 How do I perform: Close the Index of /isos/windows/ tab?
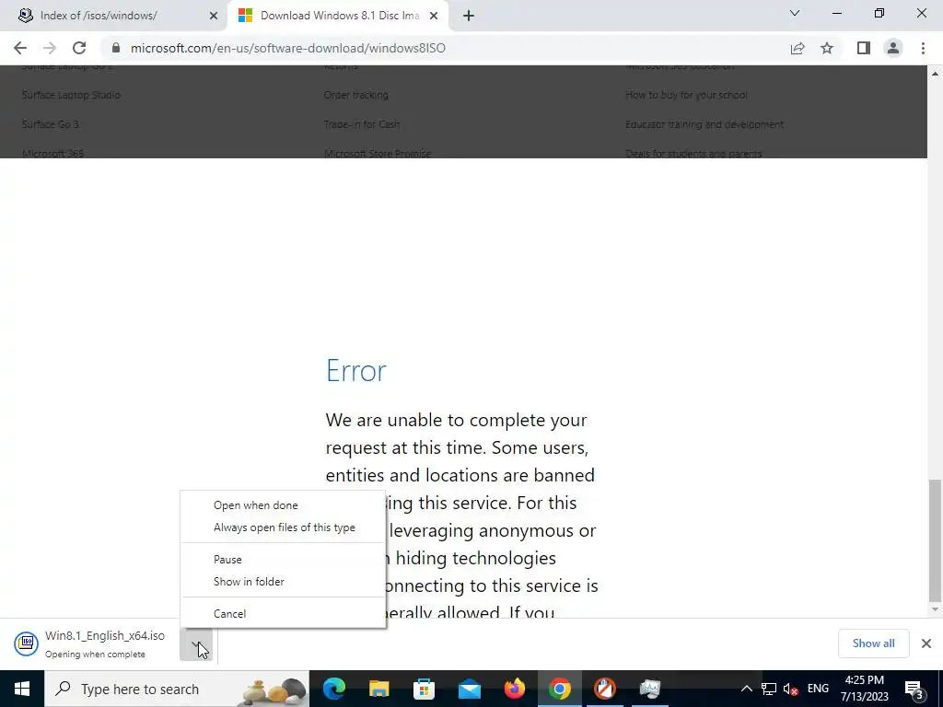coord(214,16)
